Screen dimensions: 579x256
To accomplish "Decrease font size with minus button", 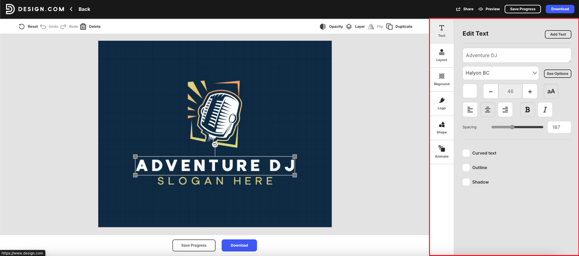I will coord(491,91).
